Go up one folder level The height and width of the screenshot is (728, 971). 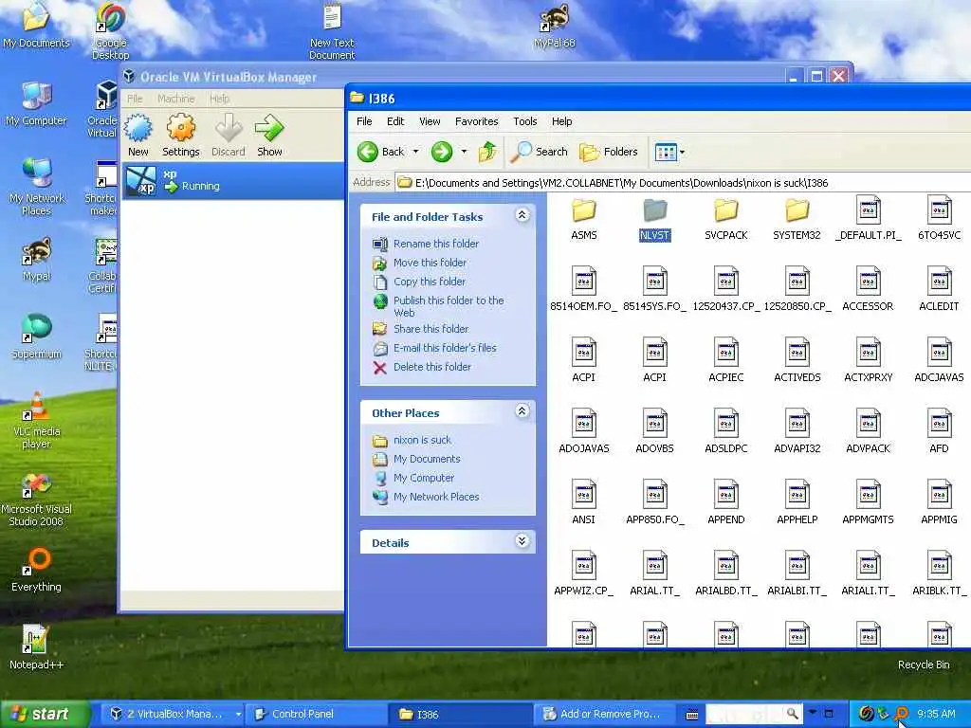(x=488, y=152)
